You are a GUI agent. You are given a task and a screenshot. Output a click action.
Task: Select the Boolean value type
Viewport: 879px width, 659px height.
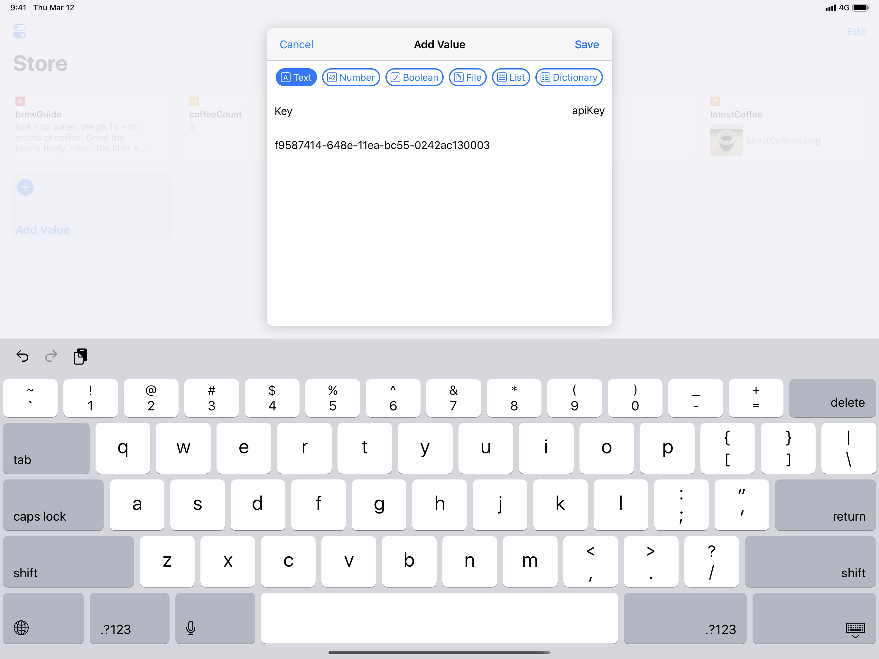[x=414, y=78]
